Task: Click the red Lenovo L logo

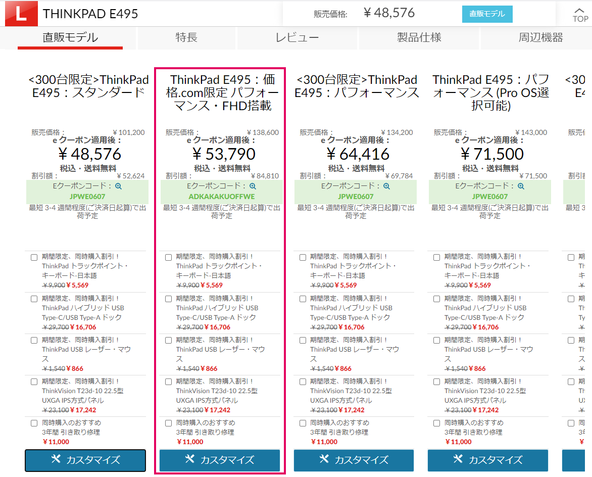Action: pos(21,14)
